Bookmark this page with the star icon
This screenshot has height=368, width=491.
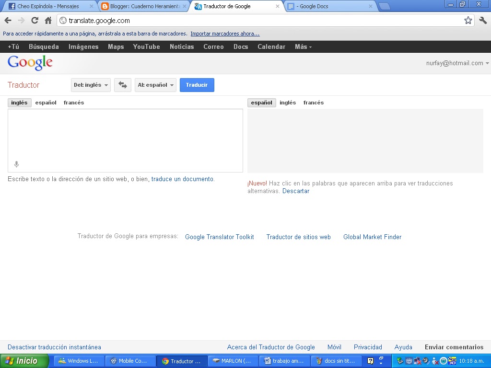point(468,21)
